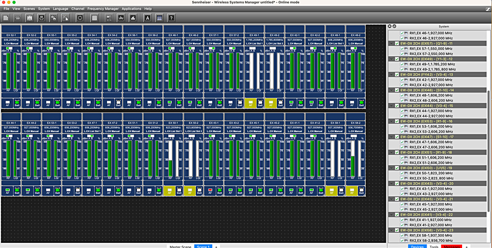The height and width of the screenshot is (248, 492).
Task: Open the bar-chart level recorder toolbar icon
Action: [133, 18]
